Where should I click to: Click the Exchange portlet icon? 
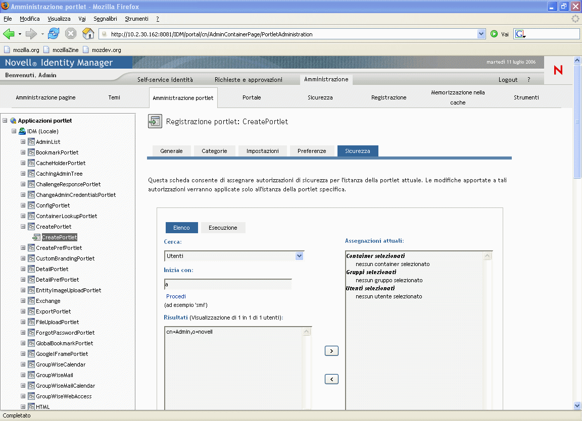(31, 301)
